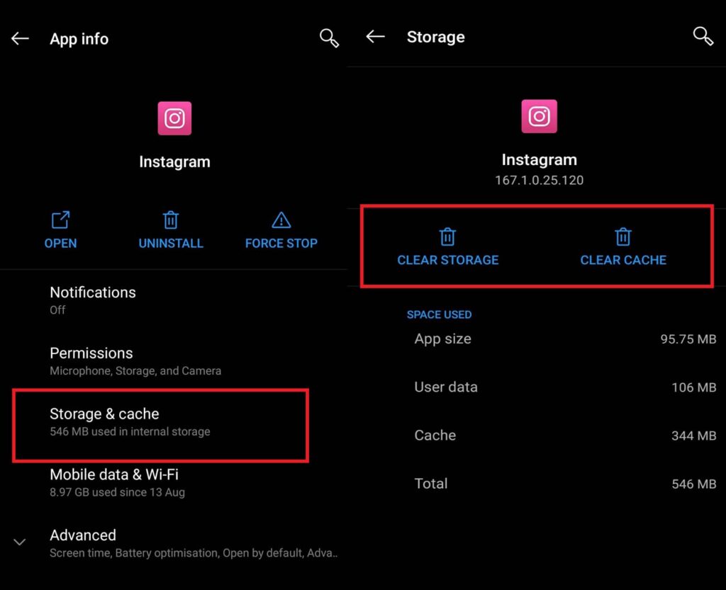
Task: Open the Advanced settings row
Action: pyautogui.click(x=174, y=543)
